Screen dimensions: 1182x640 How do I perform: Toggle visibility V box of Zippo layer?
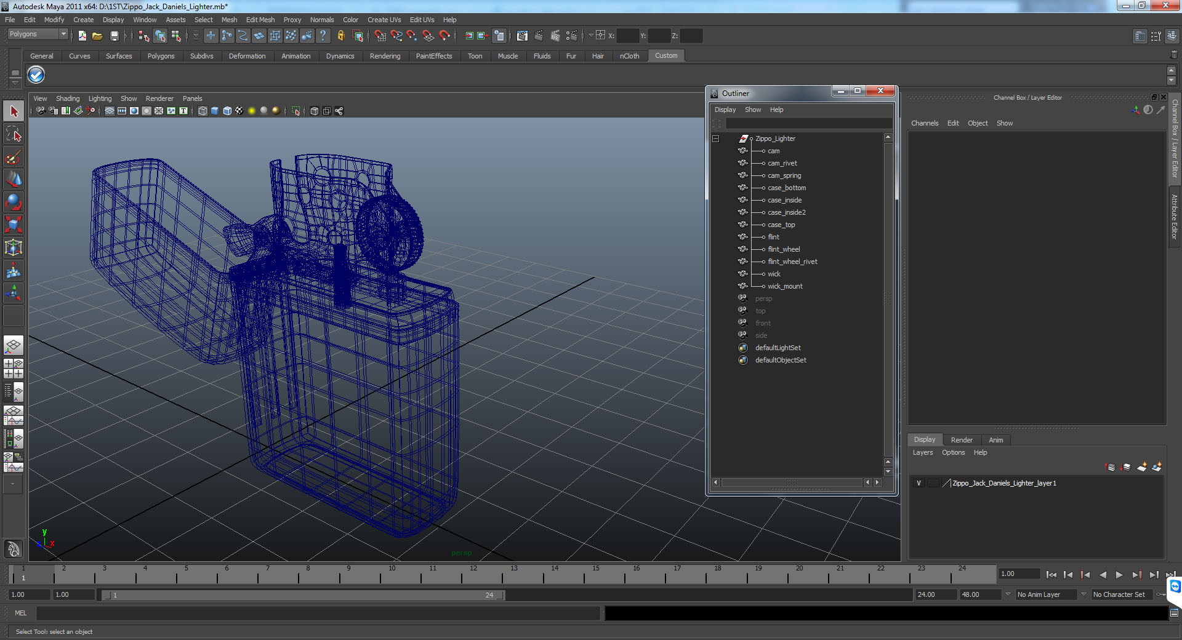[919, 483]
